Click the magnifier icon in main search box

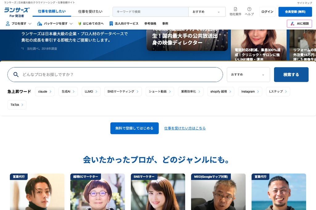point(16,74)
